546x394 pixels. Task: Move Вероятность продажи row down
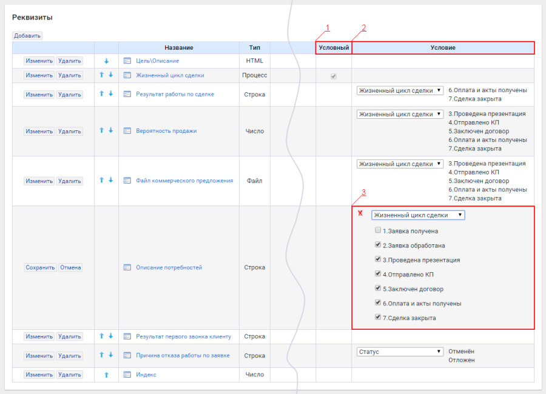coord(111,130)
